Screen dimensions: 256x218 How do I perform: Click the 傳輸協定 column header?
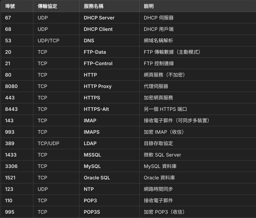pyautogui.click(x=47, y=6)
